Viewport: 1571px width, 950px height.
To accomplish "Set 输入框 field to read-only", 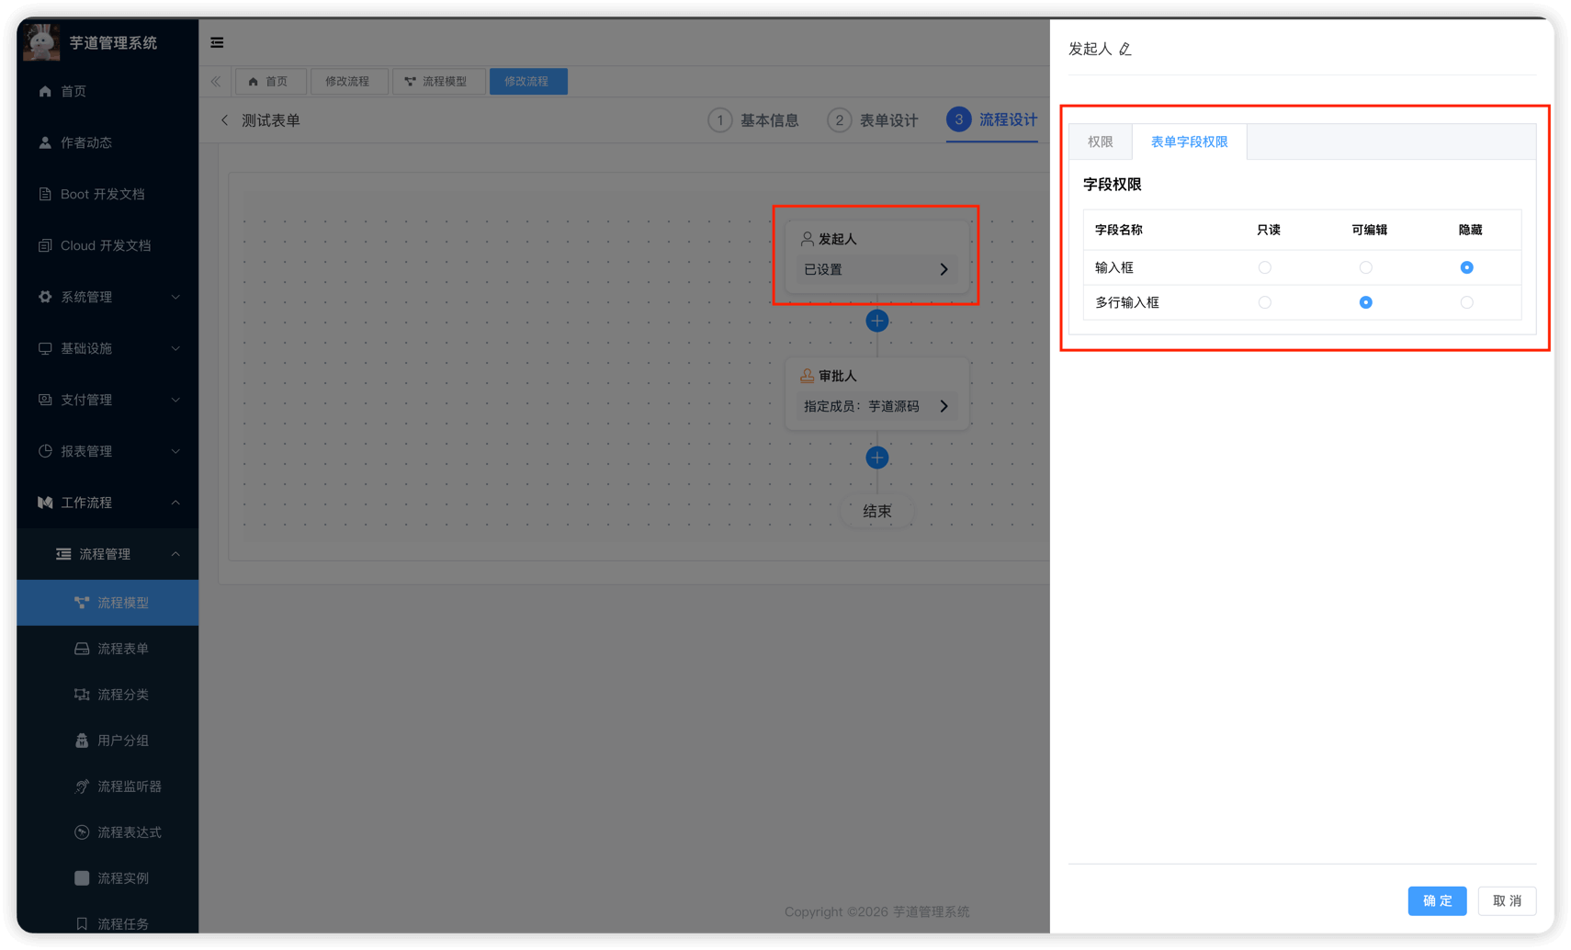I will [x=1264, y=267].
